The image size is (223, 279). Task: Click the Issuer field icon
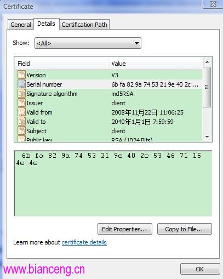pos(21,103)
